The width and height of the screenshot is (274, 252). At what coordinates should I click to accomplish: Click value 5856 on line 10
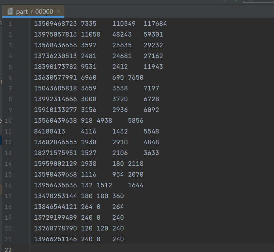(136, 121)
